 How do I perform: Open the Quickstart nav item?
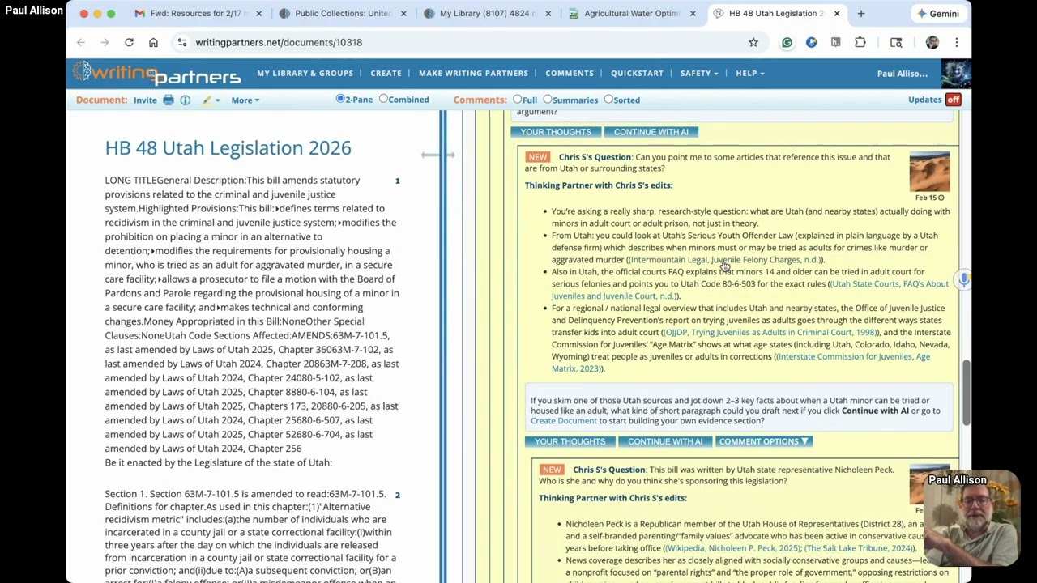point(637,73)
